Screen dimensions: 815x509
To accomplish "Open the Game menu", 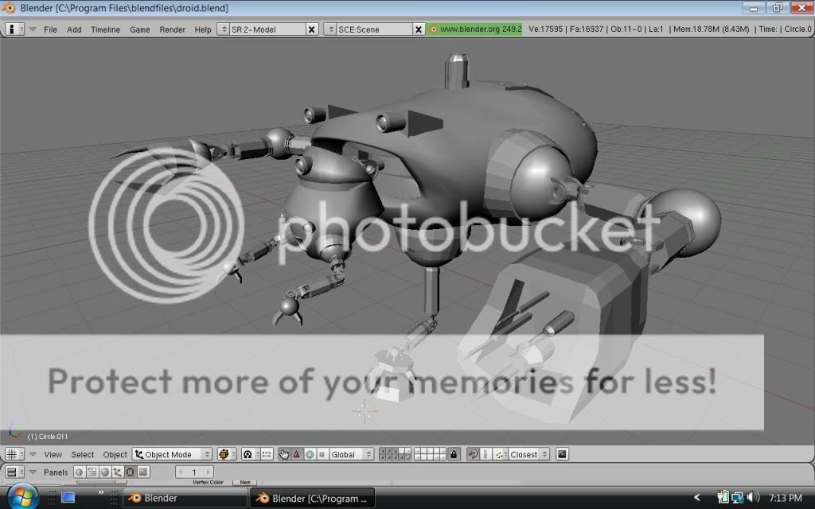I will 140,29.
